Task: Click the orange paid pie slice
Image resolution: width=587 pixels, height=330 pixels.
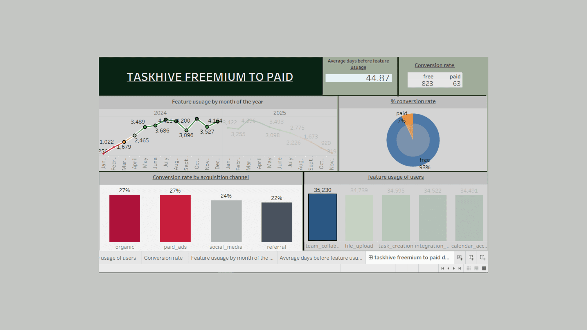Action: (x=410, y=119)
